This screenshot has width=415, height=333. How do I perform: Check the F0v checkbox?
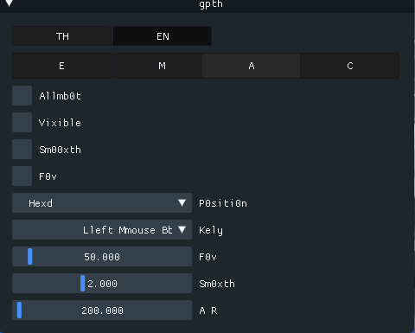[x=22, y=176]
